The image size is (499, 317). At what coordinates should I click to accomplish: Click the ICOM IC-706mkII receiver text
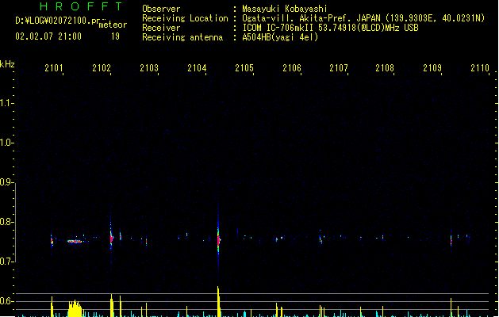(330, 28)
